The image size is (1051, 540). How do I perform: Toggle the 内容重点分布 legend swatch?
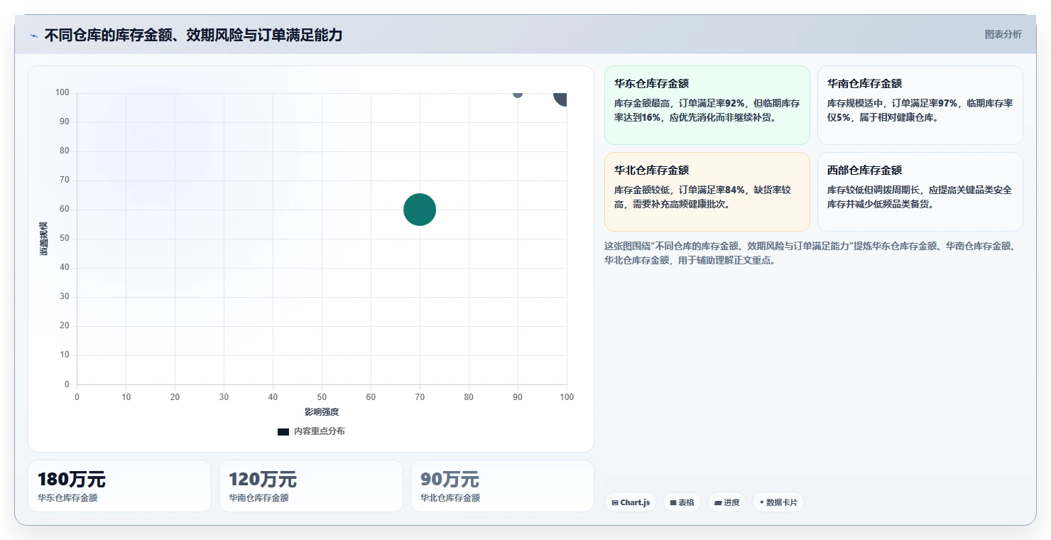[283, 431]
